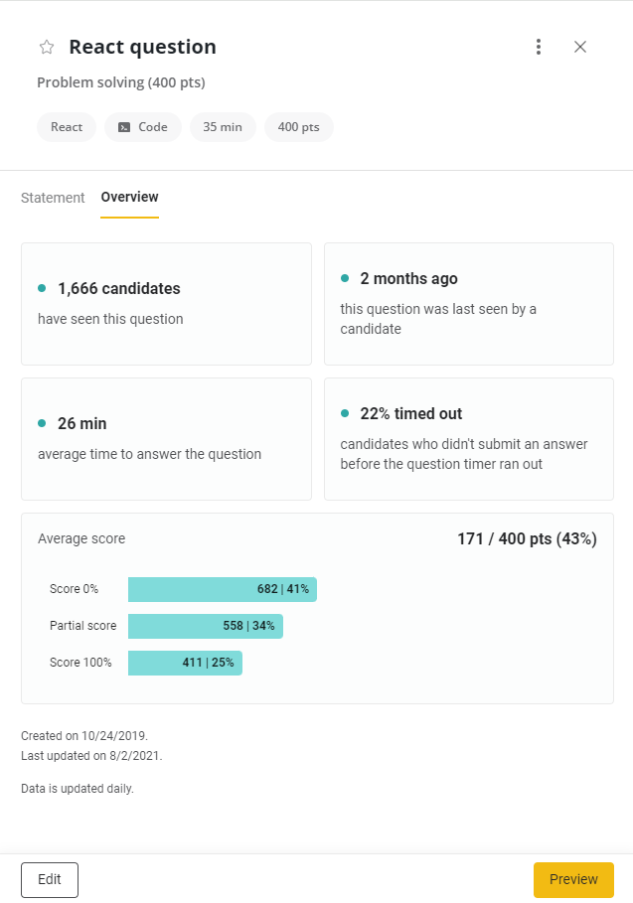Click the 22% timed out card
This screenshot has height=903, width=633.
468,438
